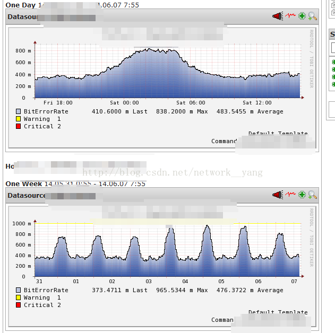Click the Datasource header of One Week panel

tap(162, 195)
